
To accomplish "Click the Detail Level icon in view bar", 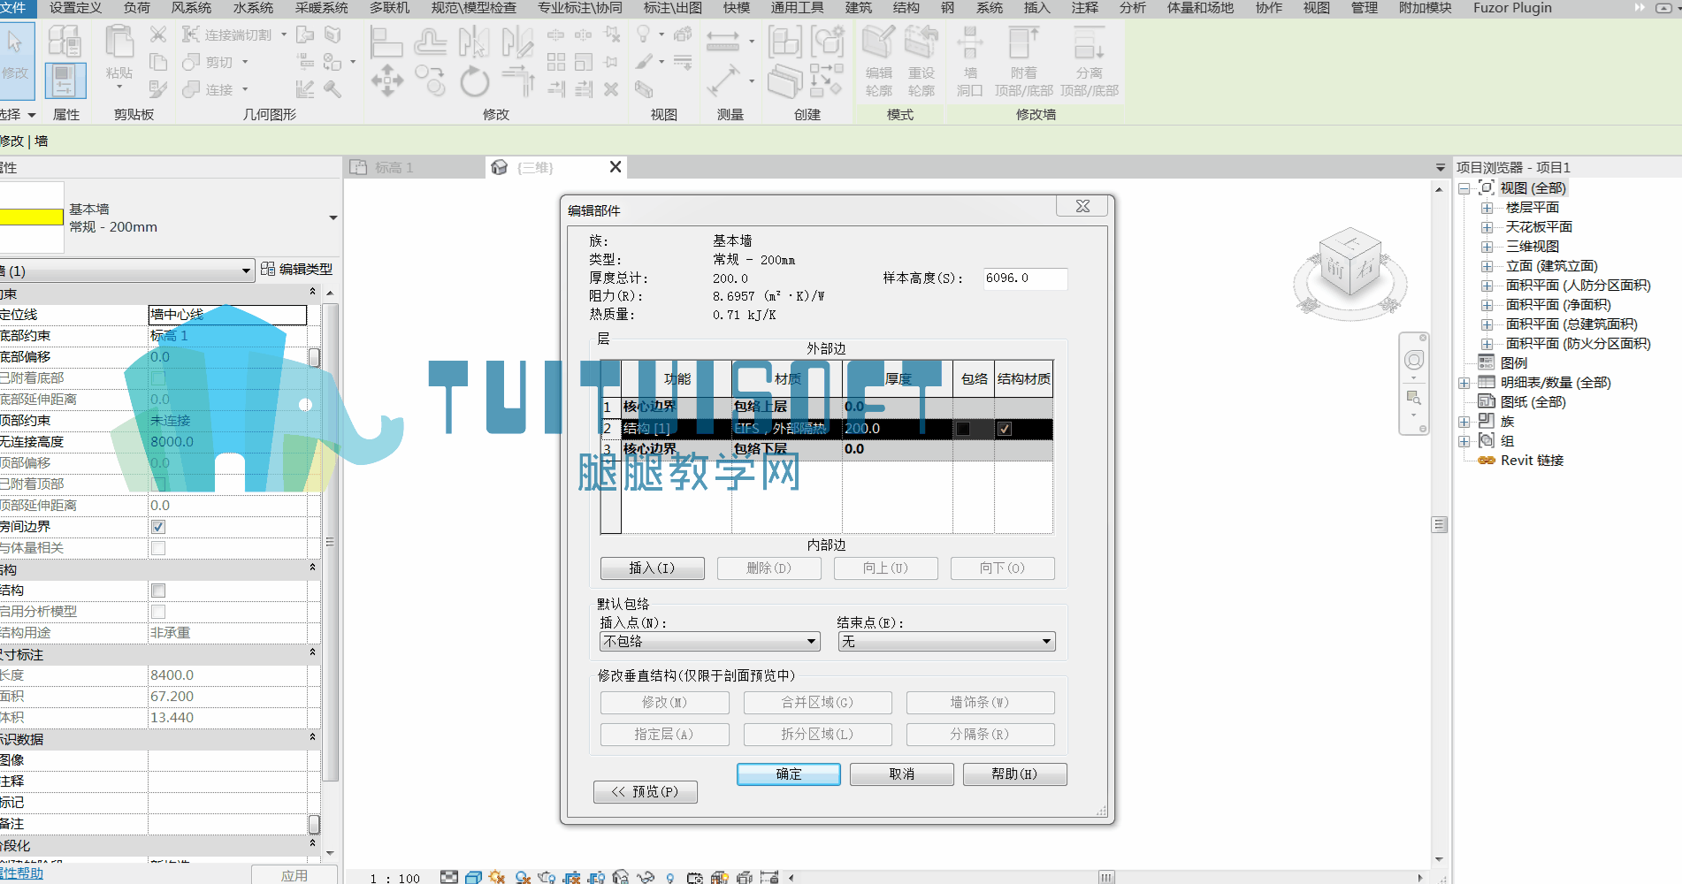I will coord(449,877).
